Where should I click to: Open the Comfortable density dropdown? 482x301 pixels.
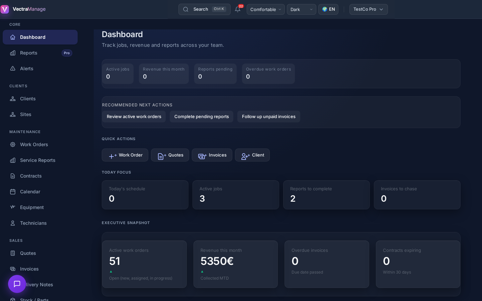point(266,9)
